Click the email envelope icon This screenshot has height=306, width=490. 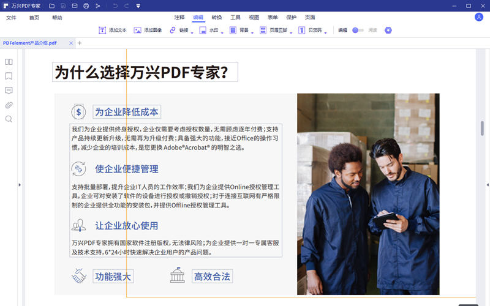(75, 6)
